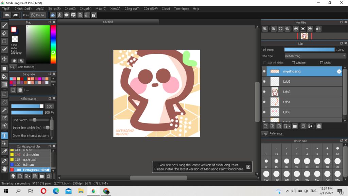
Task: Click the cloud save toolbar icon
Action: click(53, 15)
